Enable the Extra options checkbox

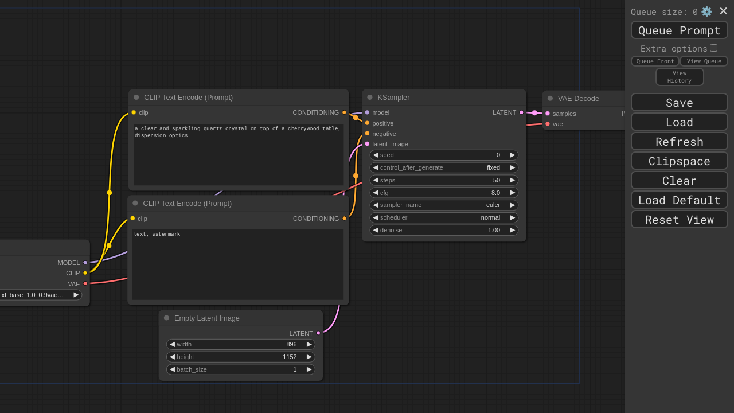(x=713, y=48)
